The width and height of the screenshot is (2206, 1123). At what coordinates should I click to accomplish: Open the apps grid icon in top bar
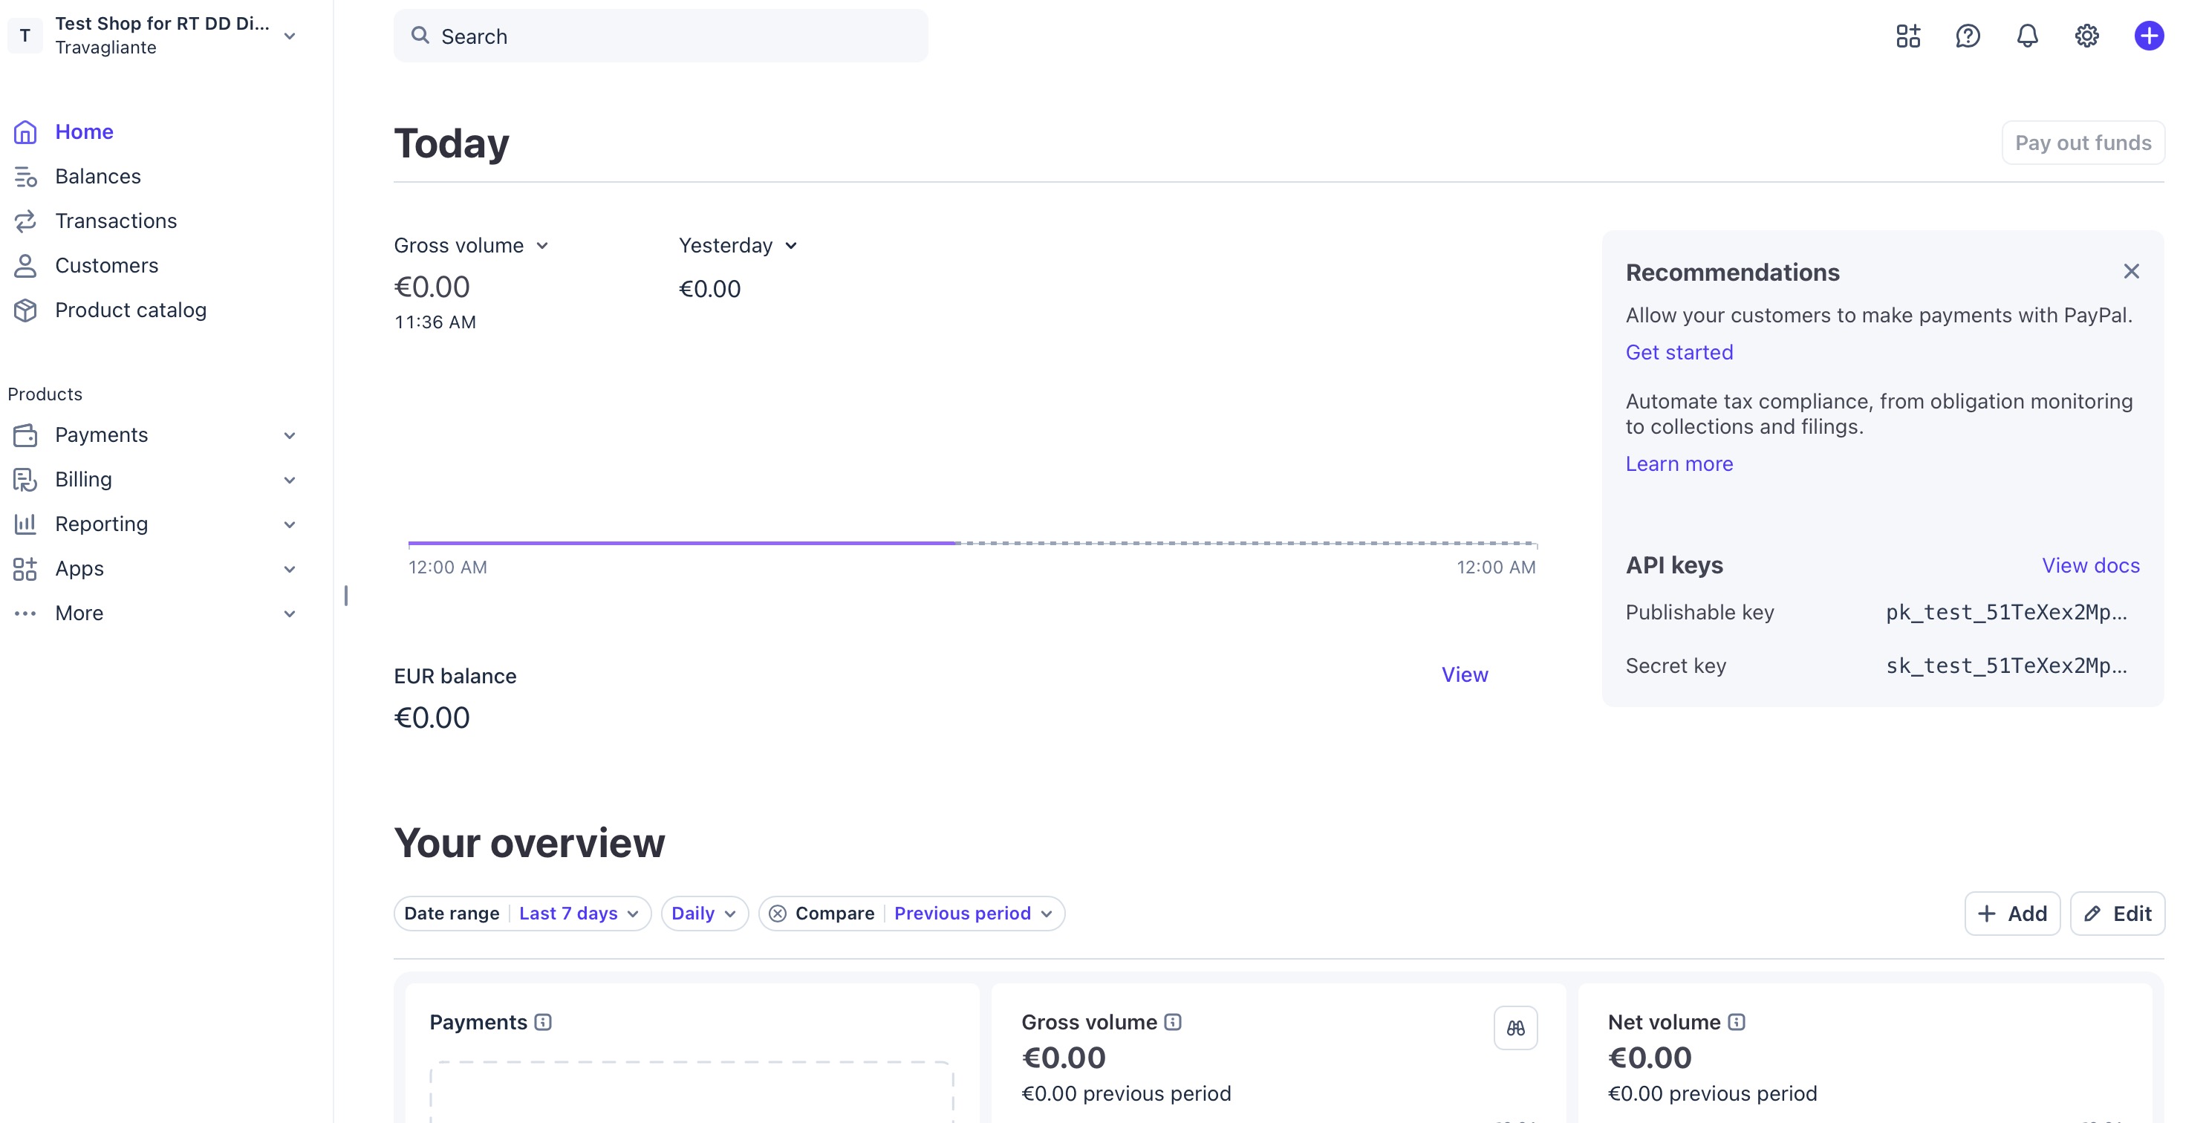click(1908, 36)
